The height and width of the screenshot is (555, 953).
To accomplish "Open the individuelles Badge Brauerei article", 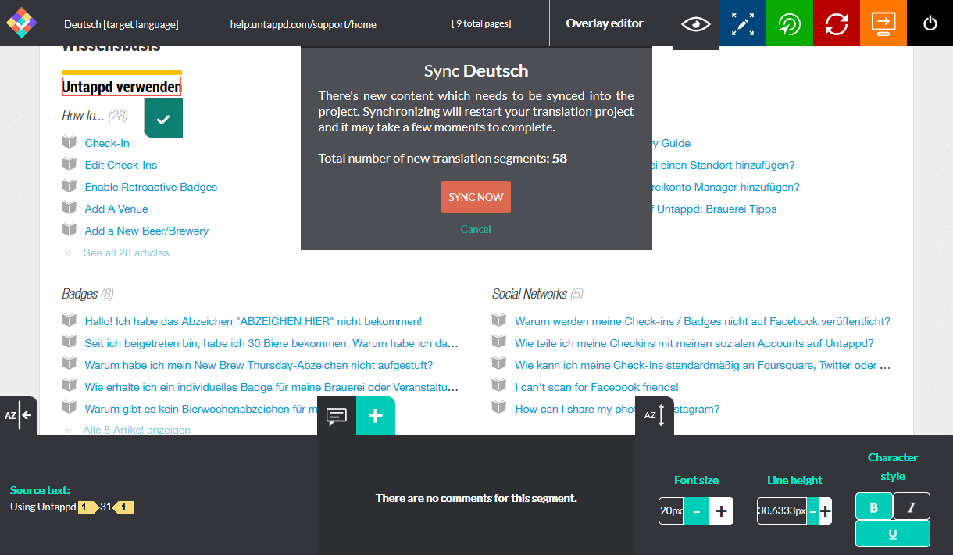I will 271,387.
